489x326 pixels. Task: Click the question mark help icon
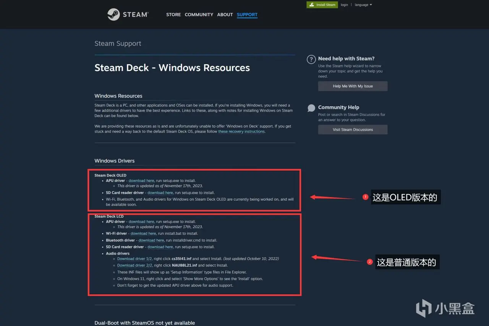pos(311,59)
